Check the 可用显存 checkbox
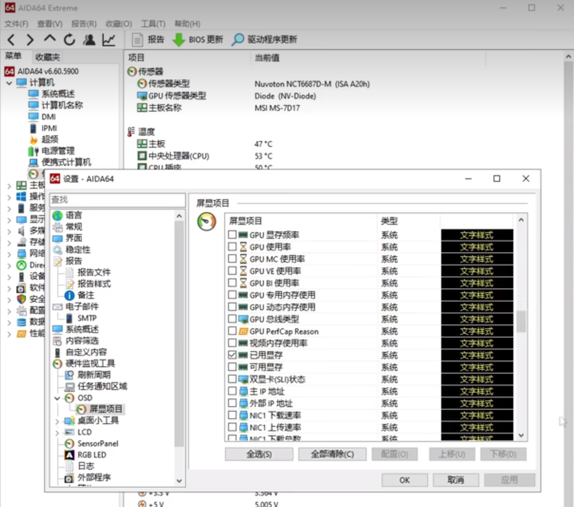 tap(232, 368)
